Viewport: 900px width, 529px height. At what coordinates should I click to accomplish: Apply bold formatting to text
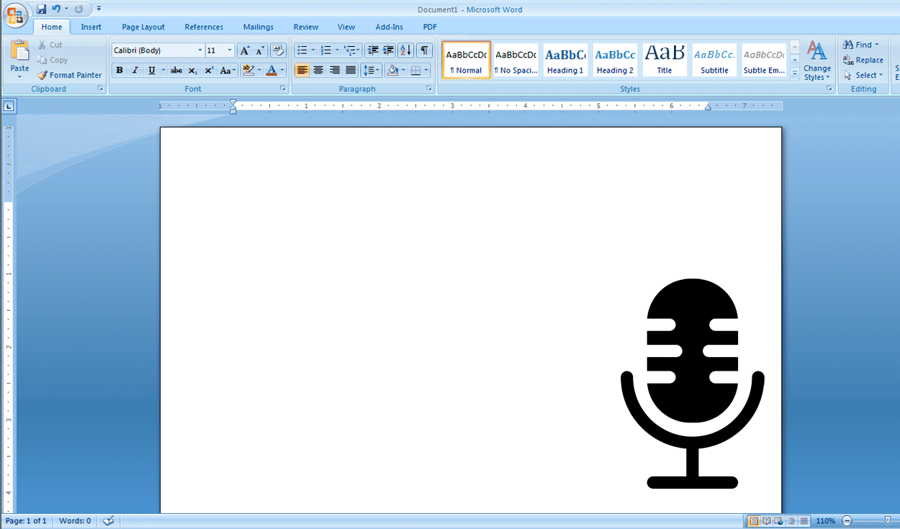[x=120, y=70]
